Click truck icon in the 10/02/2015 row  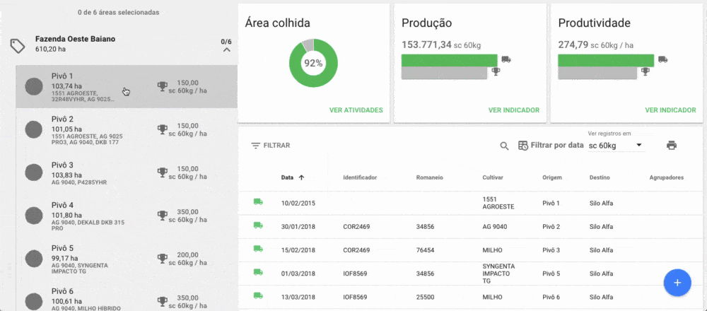click(258, 202)
